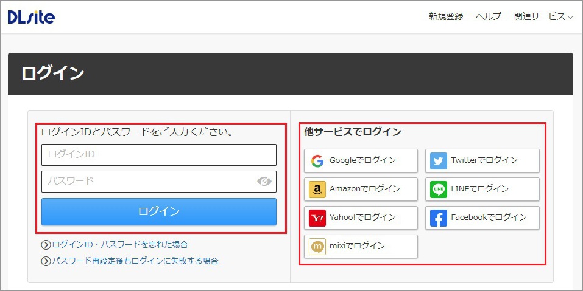
Task: Expand the 関連サービス dropdown
Action: [543, 16]
